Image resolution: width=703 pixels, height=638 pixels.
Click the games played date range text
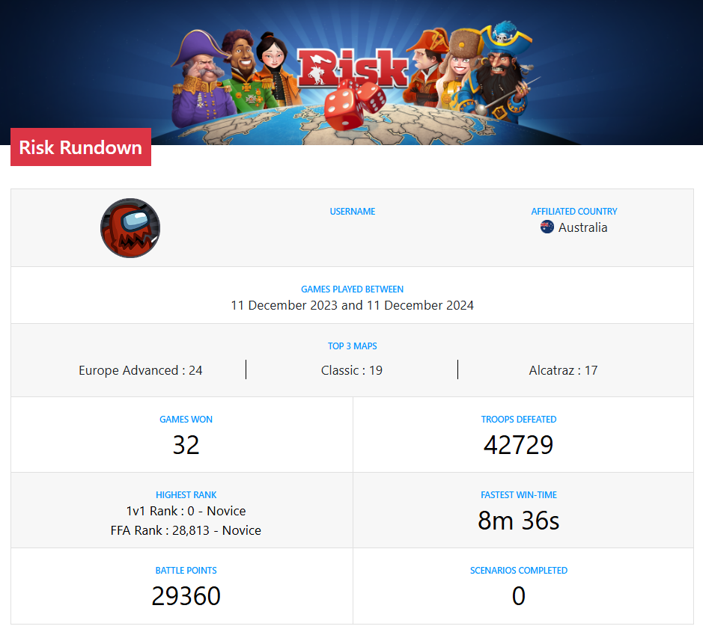click(352, 306)
